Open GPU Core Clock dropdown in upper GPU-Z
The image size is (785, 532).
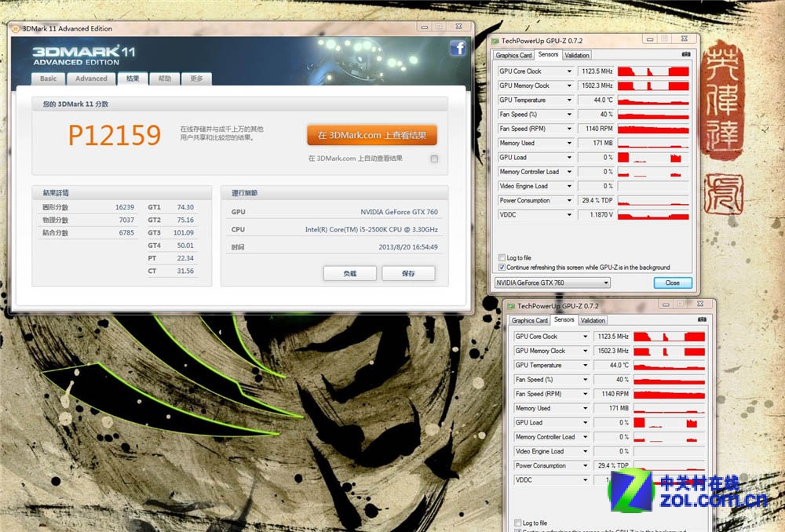click(569, 71)
